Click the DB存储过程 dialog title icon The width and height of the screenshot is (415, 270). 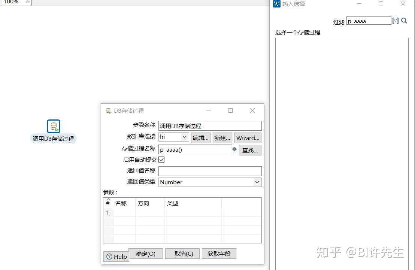[109, 110]
